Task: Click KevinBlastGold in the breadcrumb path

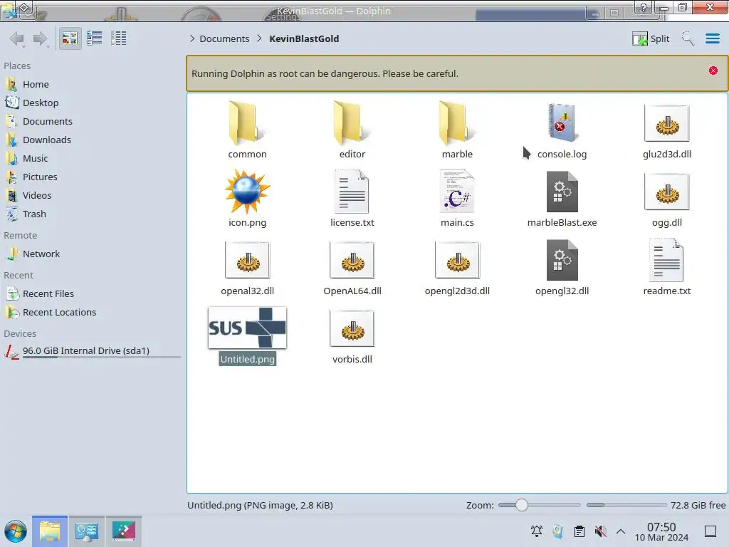Action: 304,38
